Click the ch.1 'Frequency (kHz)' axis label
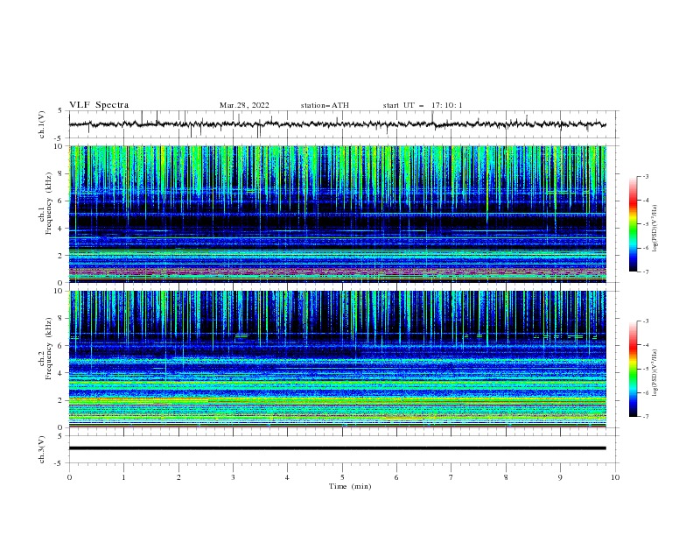Viewport: 693px width, 536px height. pyautogui.click(x=48, y=203)
